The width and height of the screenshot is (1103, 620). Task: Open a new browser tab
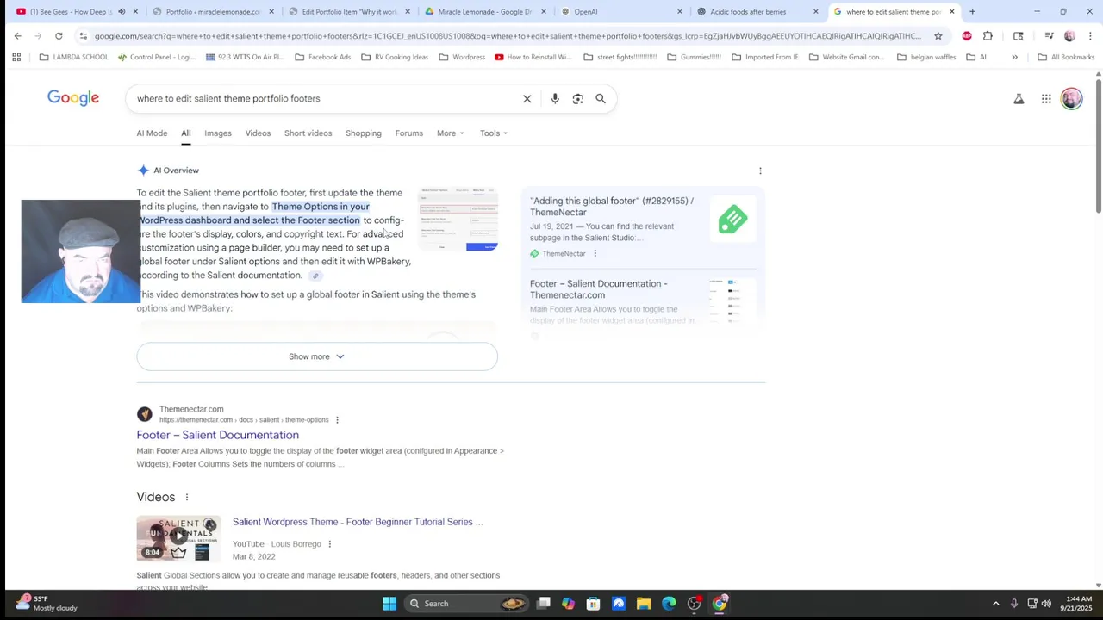tap(972, 12)
